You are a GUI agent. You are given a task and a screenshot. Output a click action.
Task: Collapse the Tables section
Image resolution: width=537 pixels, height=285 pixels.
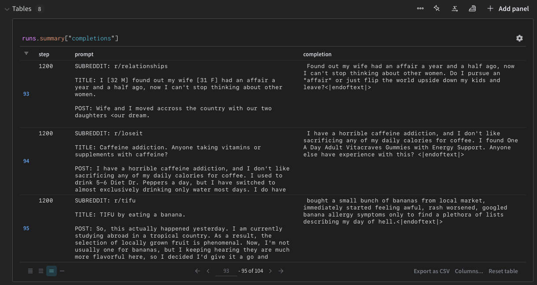[6, 8]
